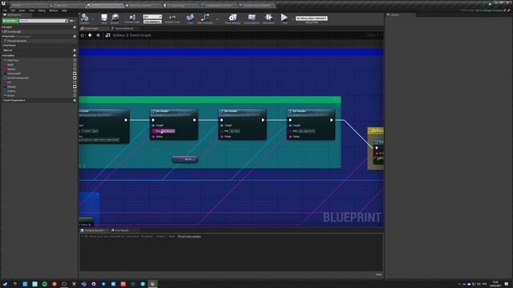Image resolution: width=513 pixels, height=288 pixels.
Task: Open the Edit menu
Action: 13,10
